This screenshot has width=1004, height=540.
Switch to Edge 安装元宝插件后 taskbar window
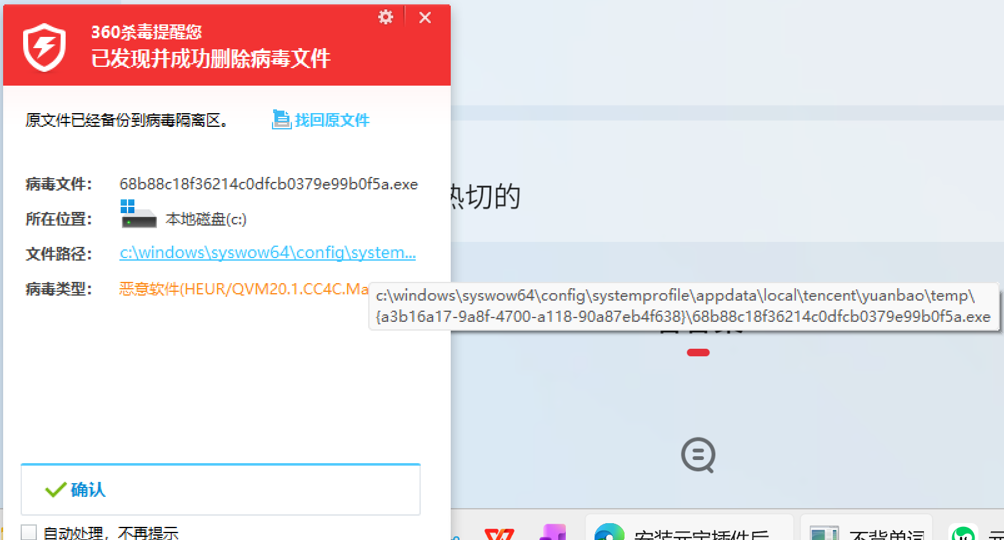(689, 527)
